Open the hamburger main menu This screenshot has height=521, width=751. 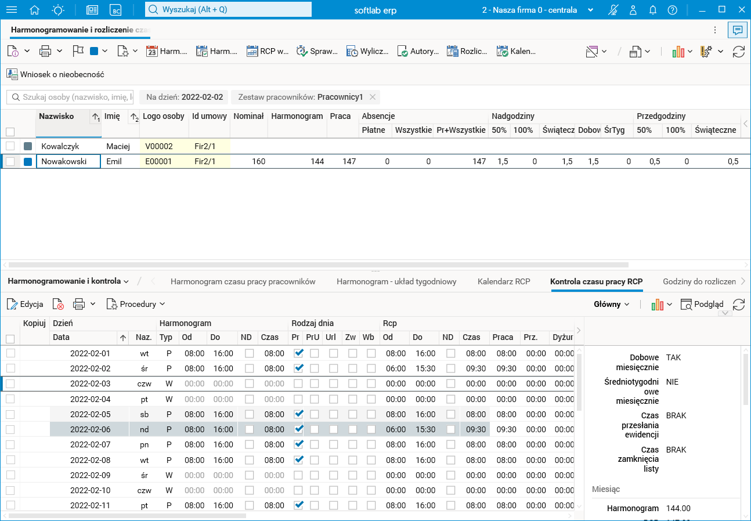click(12, 10)
